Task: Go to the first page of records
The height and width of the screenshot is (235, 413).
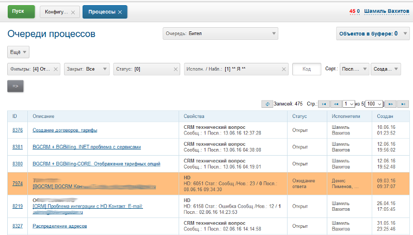Action: click(324, 104)
